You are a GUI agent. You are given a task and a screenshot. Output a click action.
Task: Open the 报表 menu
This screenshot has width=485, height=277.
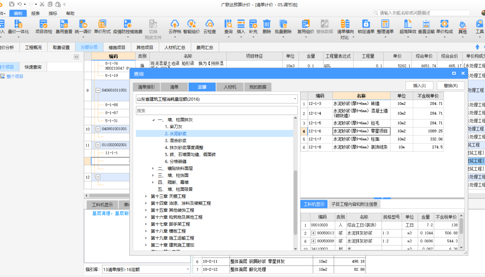coord(35,13)
